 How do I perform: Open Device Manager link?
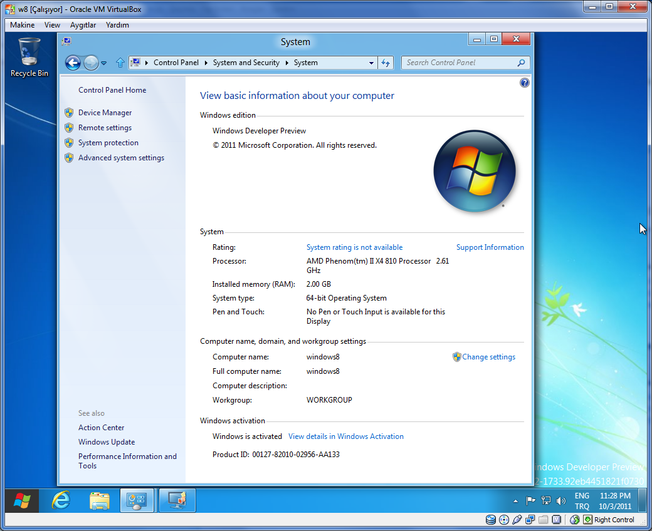click(106, 113)
